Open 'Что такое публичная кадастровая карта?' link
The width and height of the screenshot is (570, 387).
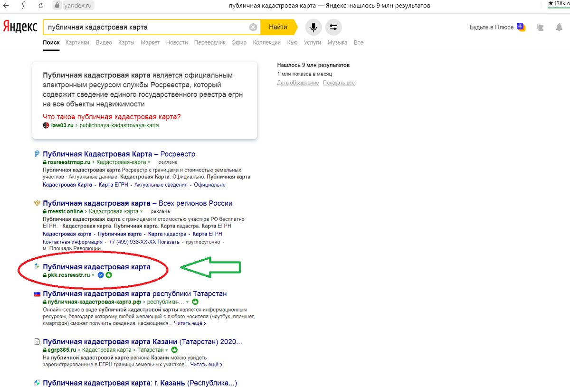click(112, 117)
